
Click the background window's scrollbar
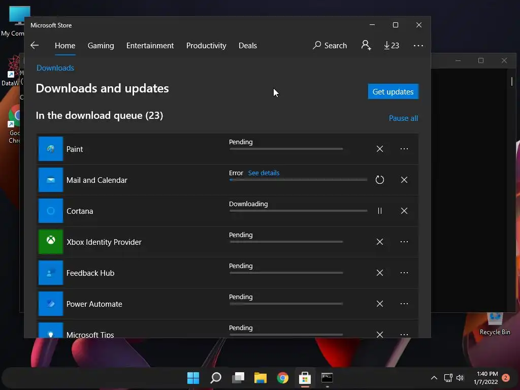(512, 81)
